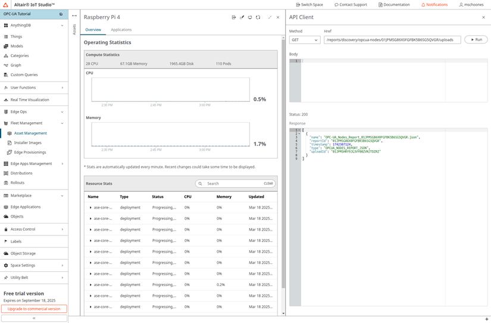Fold JSON response at line 1 arrow
Viewport: 491px width, 323px height.
[300, 130]
